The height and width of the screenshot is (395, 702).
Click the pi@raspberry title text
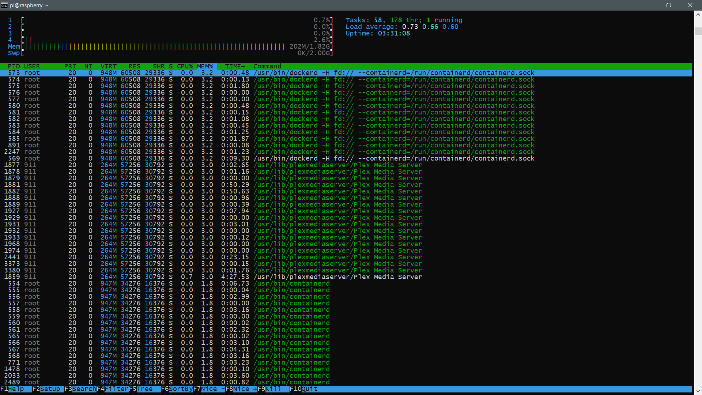(x=29, y=5)
